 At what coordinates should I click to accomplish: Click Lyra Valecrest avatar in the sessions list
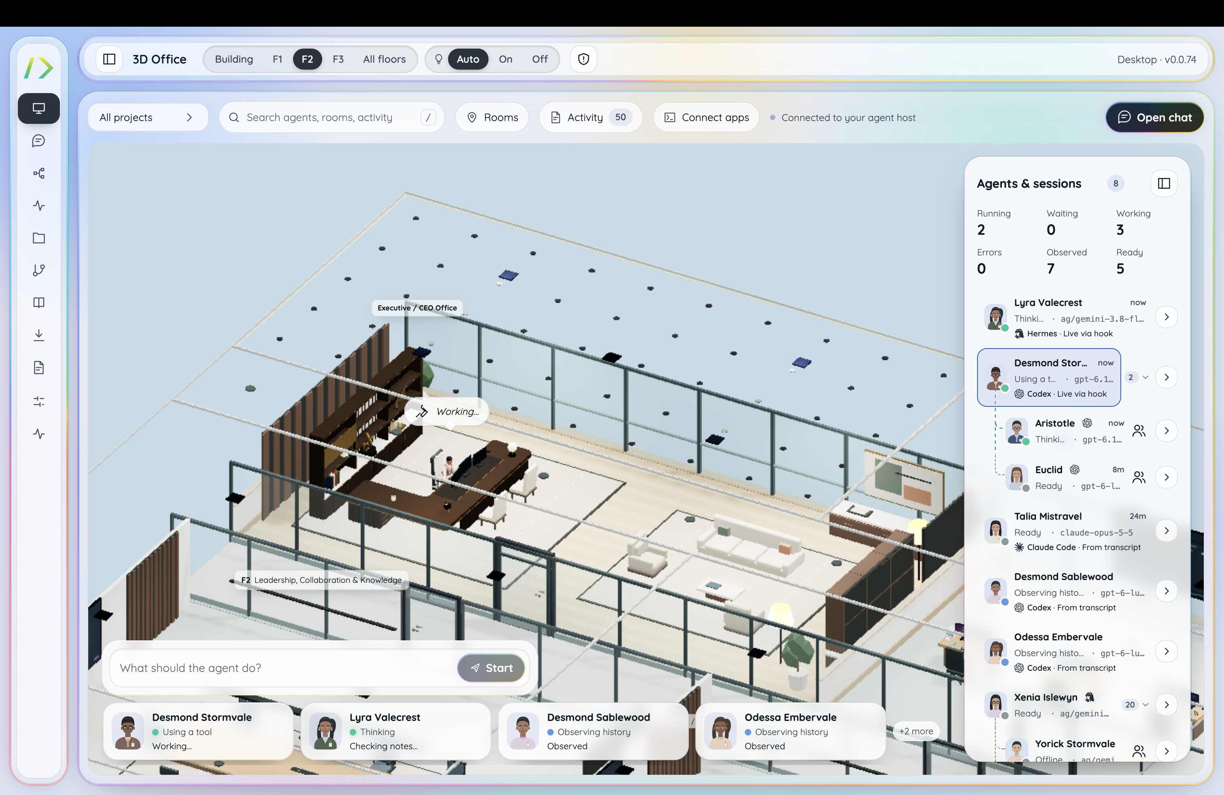coord(996,317)
